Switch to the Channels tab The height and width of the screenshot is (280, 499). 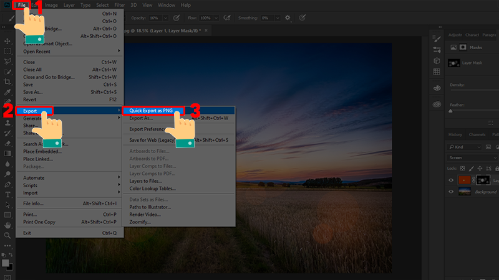pos(478,134)
